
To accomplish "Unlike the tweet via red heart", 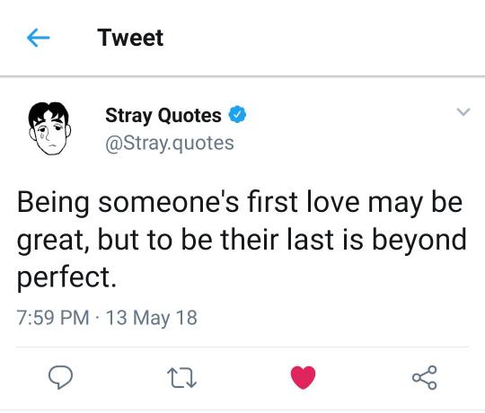I will pos(304,377).
